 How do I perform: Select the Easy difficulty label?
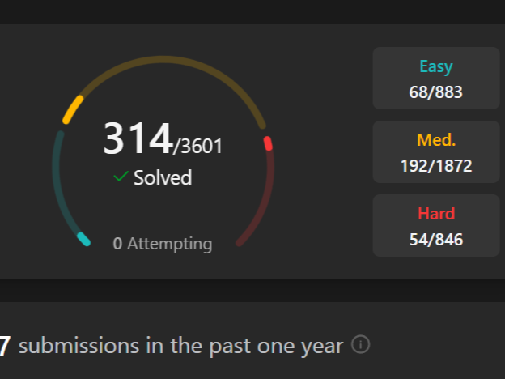436,67
